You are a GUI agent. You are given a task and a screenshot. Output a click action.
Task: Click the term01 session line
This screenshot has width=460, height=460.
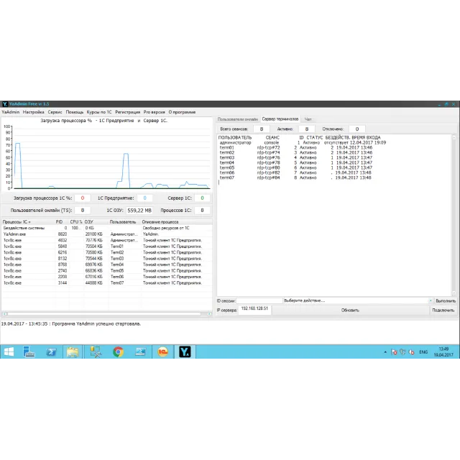(295, 147)
